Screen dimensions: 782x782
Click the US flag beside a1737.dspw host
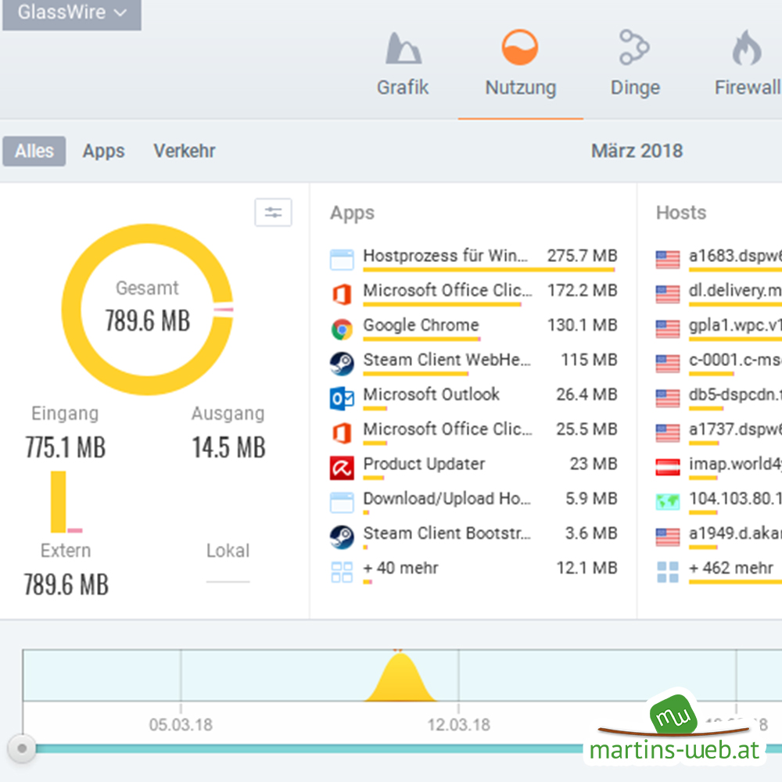tap(667, 432)
